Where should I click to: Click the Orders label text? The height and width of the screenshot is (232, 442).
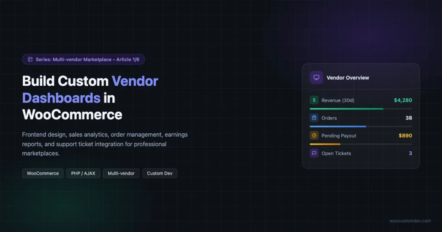[x=329, y=118]
